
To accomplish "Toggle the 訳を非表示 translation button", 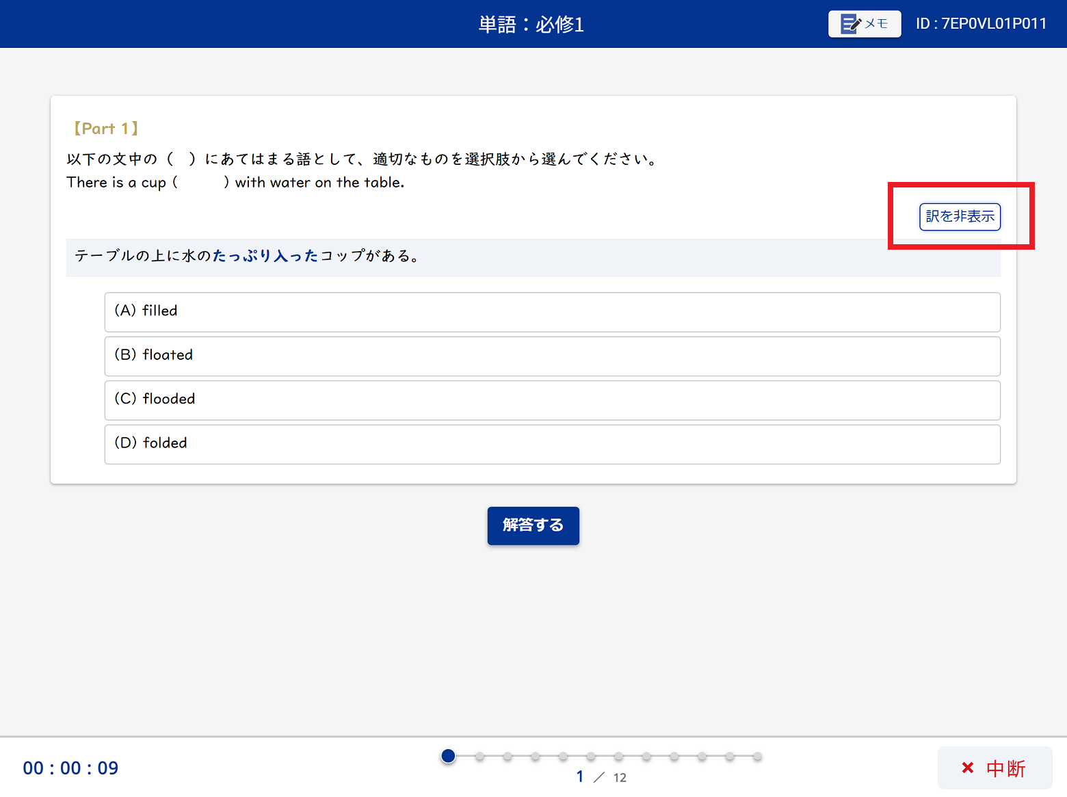I will click(x=959, y=217).
